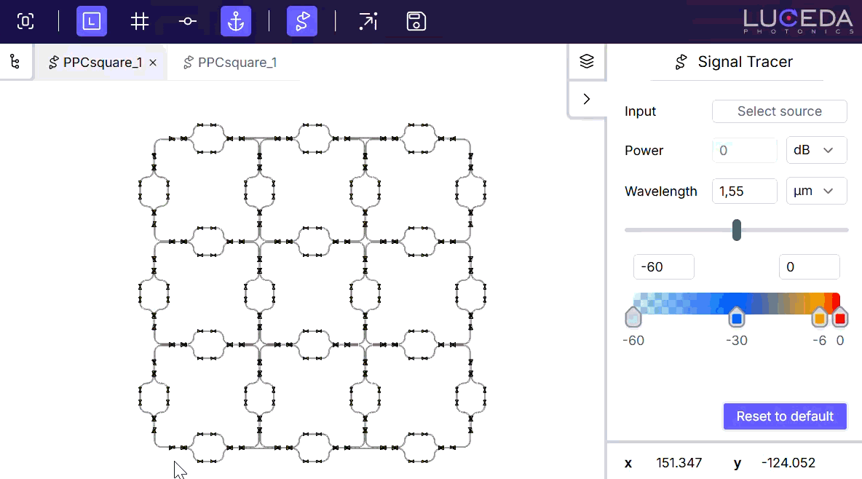862x479 pixels.
Task: Click the export arrow icon
Action: pyautogui.click(x=368, y=21)
